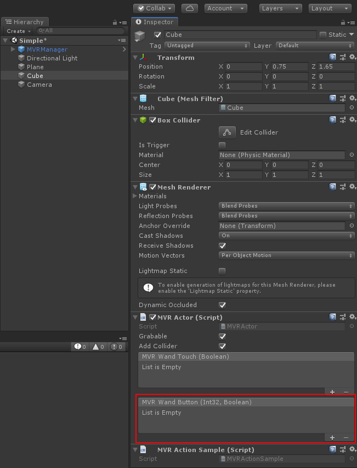Select Directional Light in Hierarchy
Screen dimensions: 357x468
52,58
